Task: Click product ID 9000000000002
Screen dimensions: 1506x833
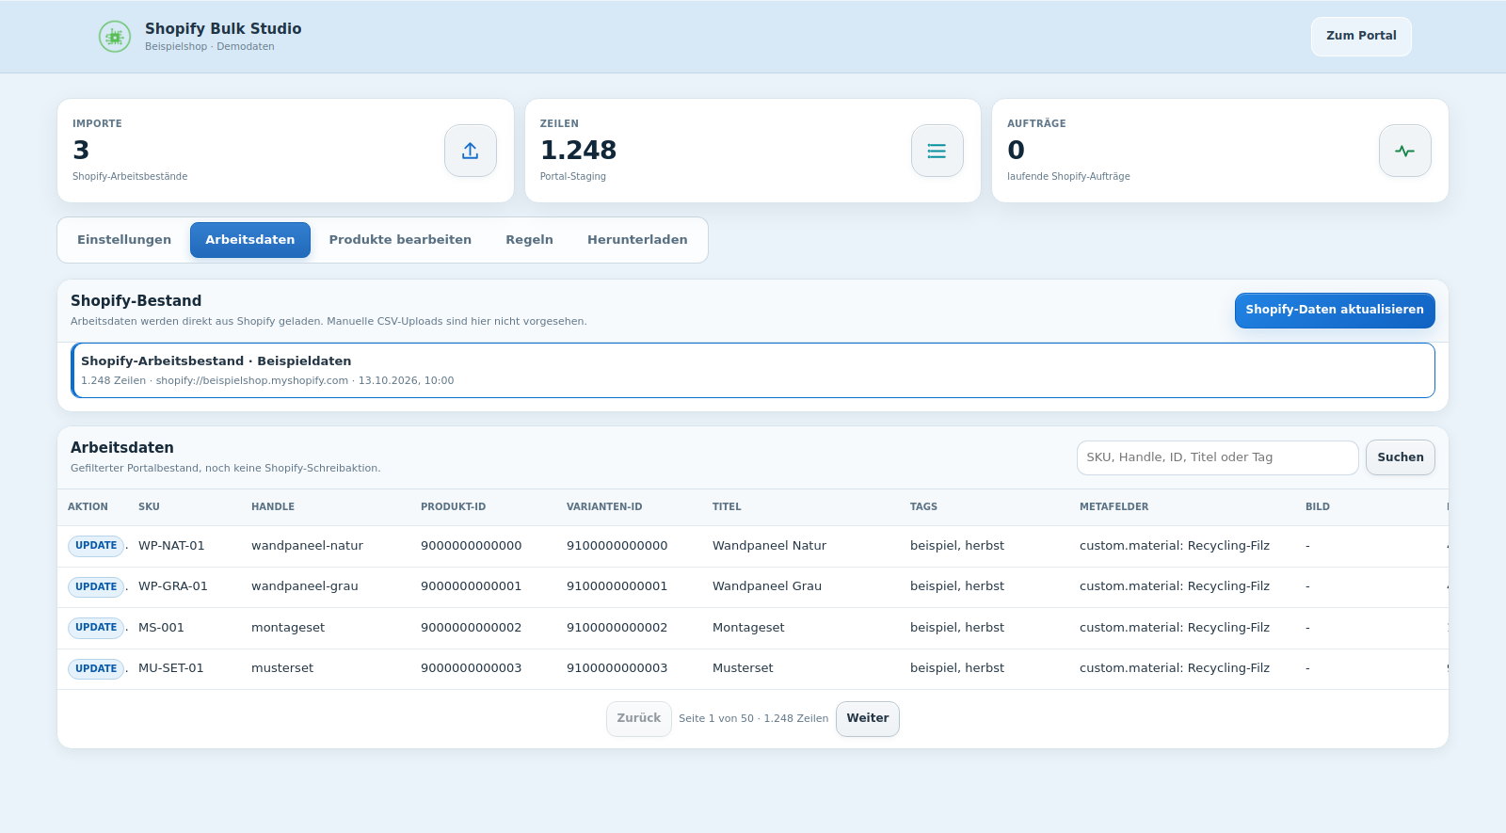Action: [471, 628]
